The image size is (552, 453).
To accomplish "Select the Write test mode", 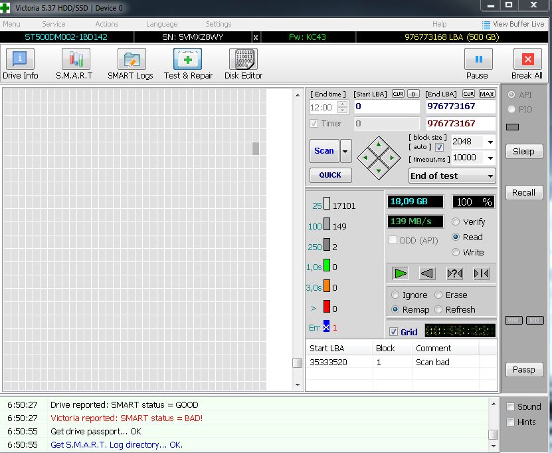I will pyautogui.click(x=456, y=252).
